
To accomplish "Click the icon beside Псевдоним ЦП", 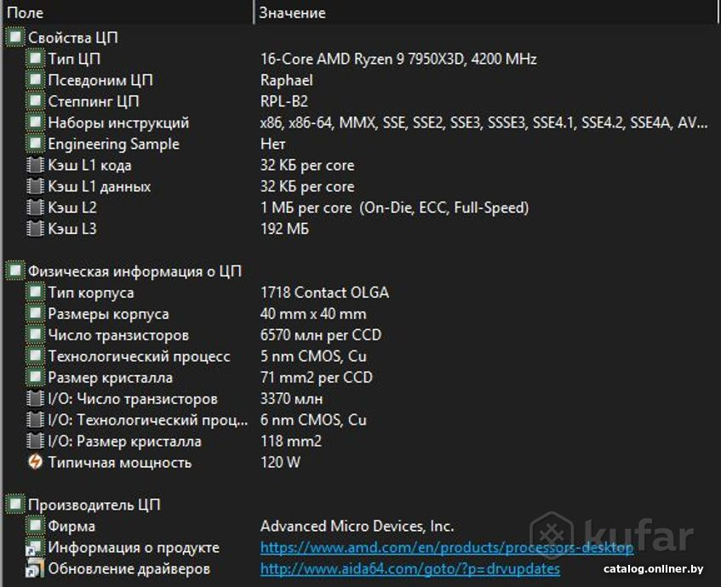I will [34, 80].
